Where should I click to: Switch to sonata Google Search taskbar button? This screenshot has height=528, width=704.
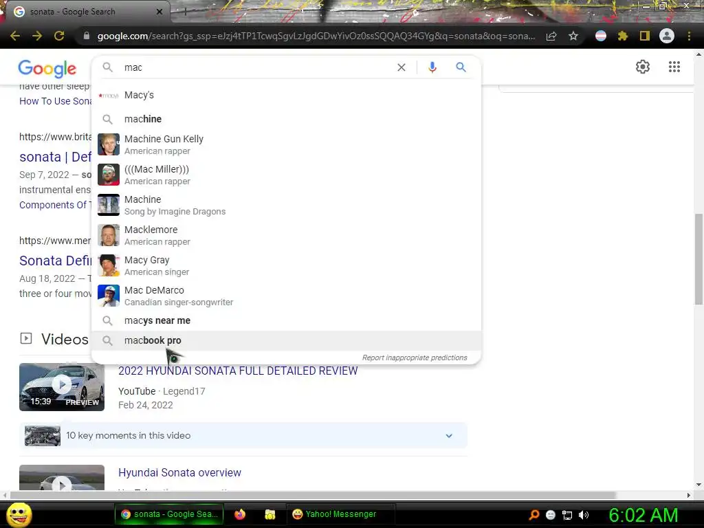pyautogui.click(x=169, y=514)
